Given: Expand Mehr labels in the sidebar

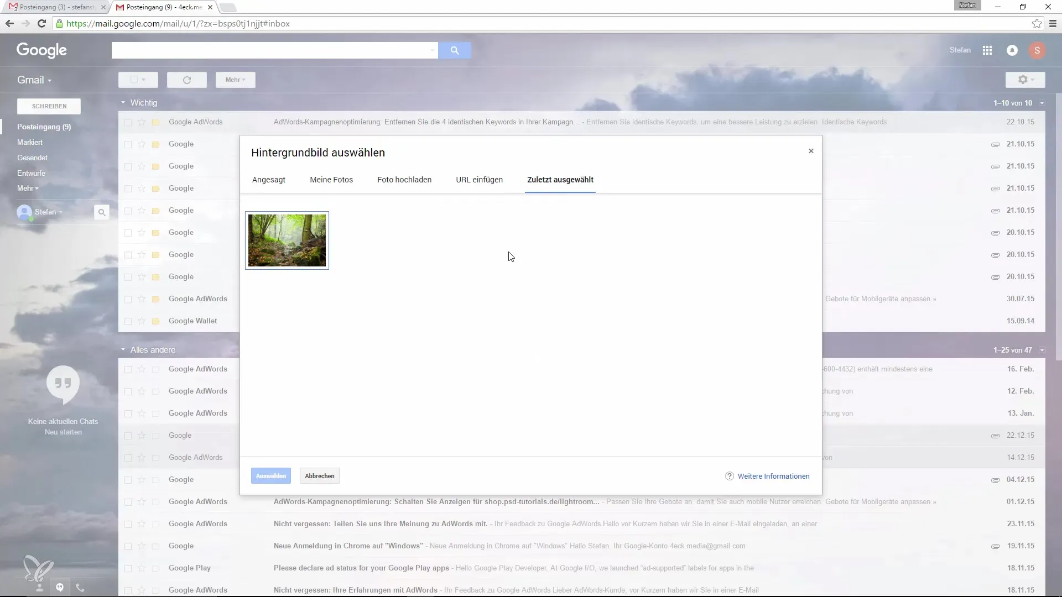Looking at the screenshot, I should point(28,188).
